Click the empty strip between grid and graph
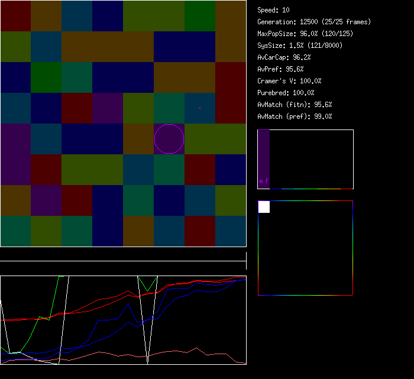This screenshot has height=379, width=414. point(123,255)
